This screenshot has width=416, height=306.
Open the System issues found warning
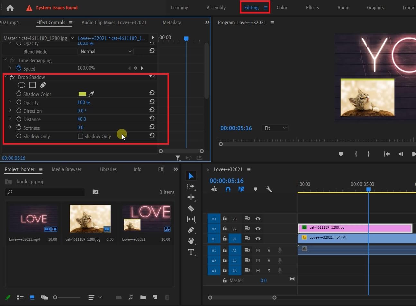(x=52, y=8)
